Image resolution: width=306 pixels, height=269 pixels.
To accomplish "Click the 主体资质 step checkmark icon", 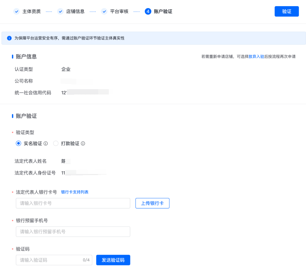I will pos(17,12).
